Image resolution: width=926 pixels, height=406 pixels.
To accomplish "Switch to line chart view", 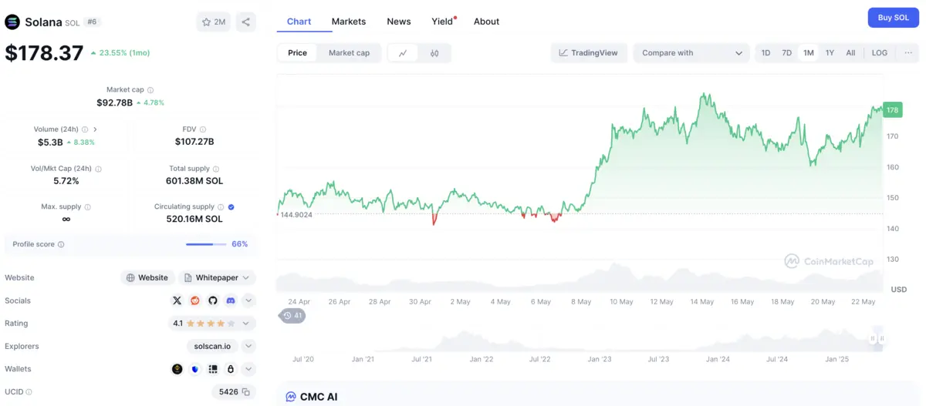I will pos(403,53).
